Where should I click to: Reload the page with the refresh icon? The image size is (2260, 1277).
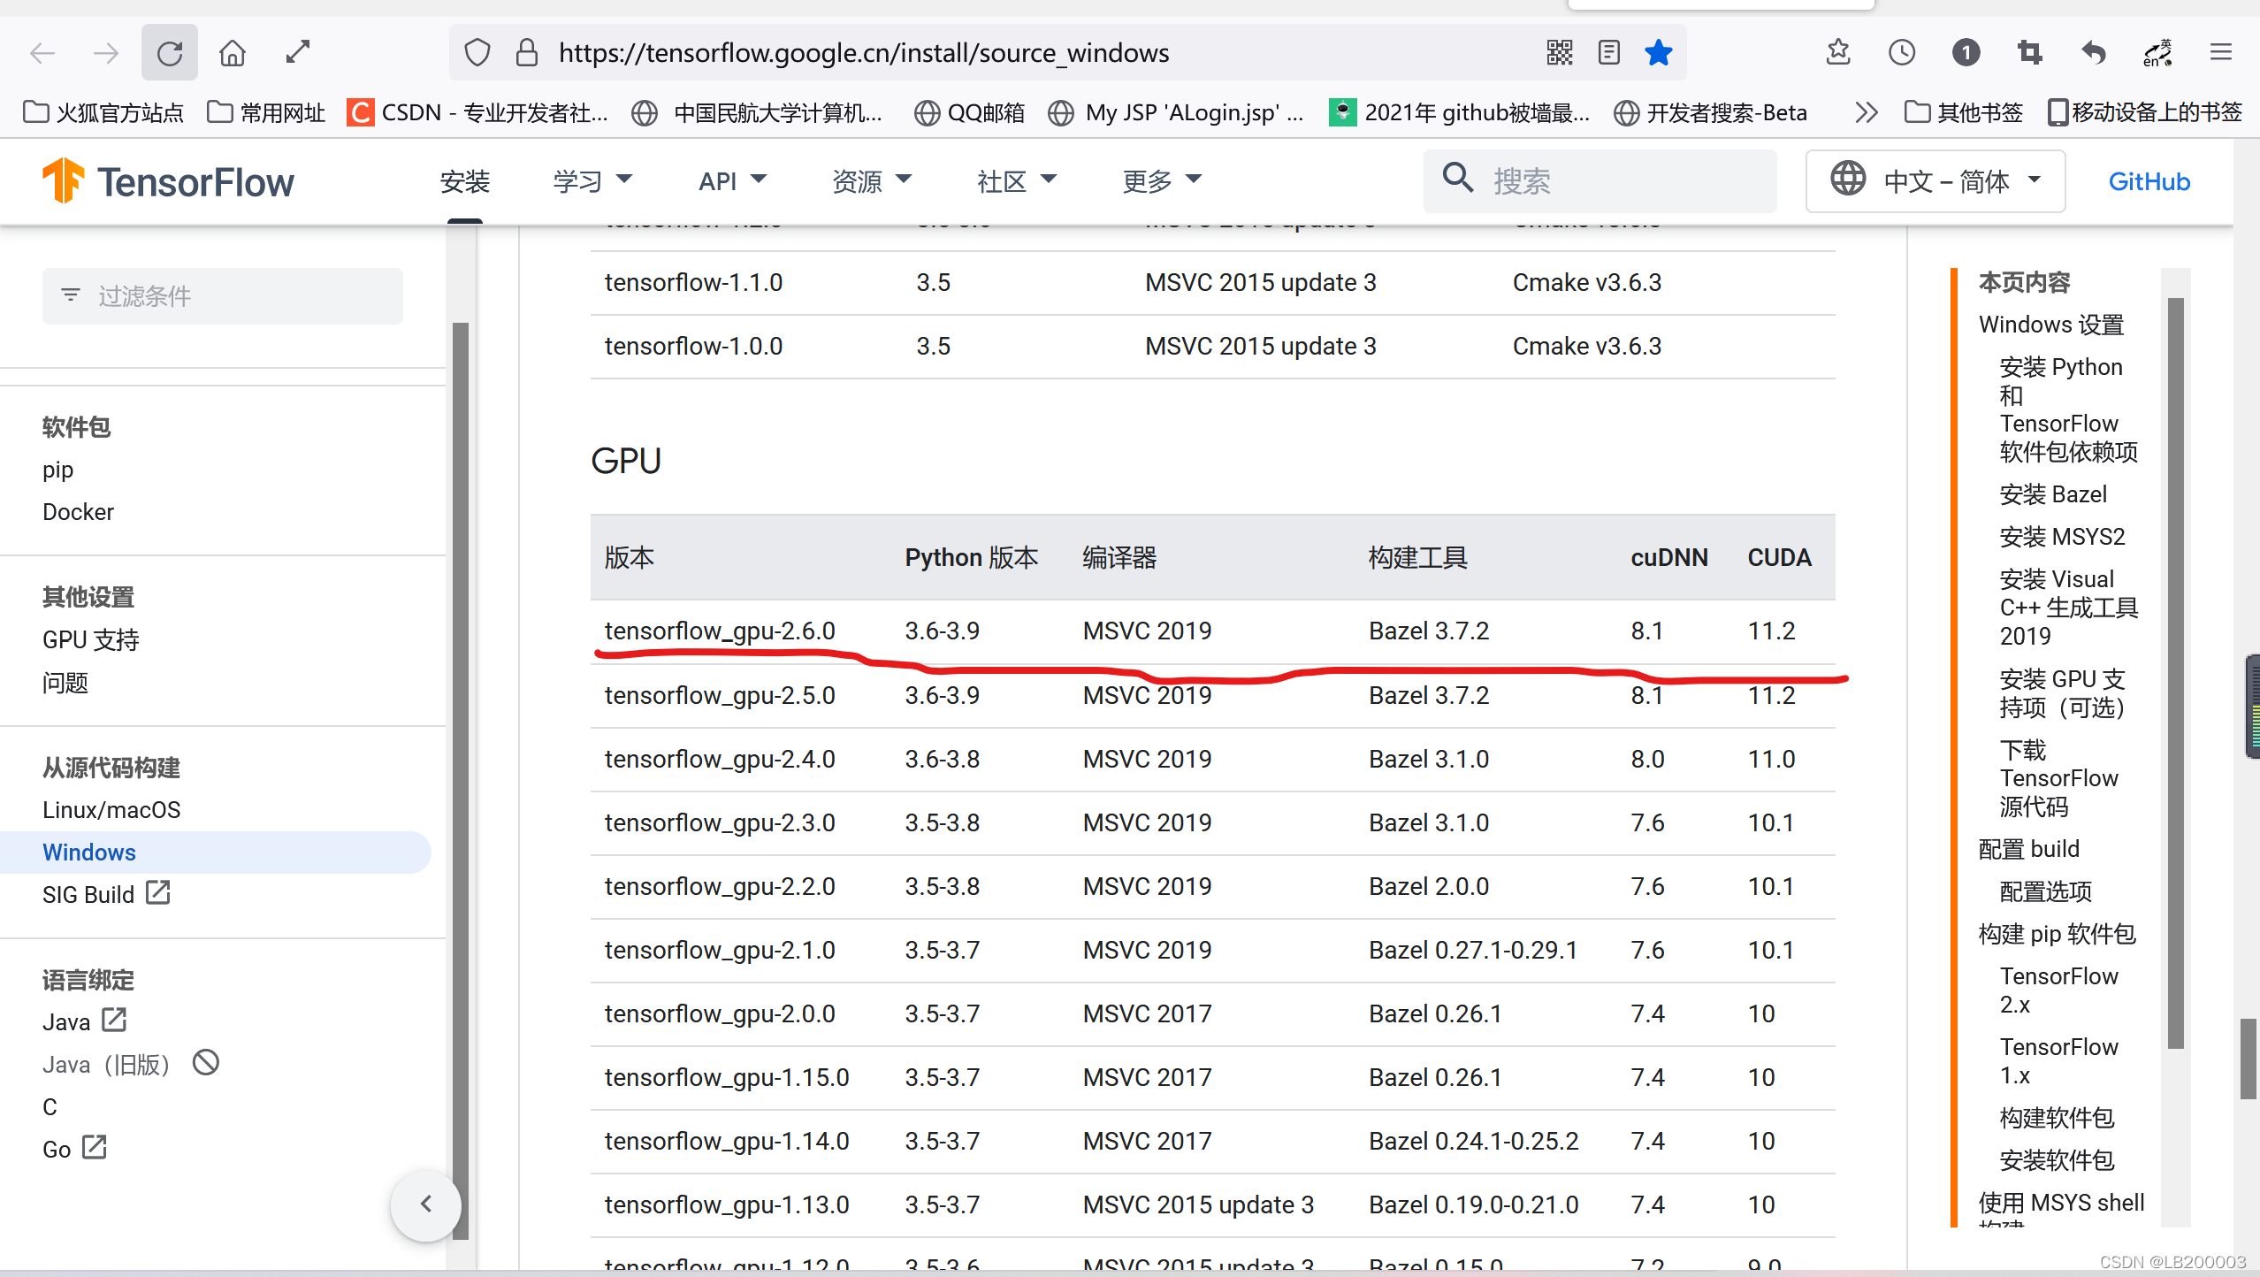pos(169,53)
